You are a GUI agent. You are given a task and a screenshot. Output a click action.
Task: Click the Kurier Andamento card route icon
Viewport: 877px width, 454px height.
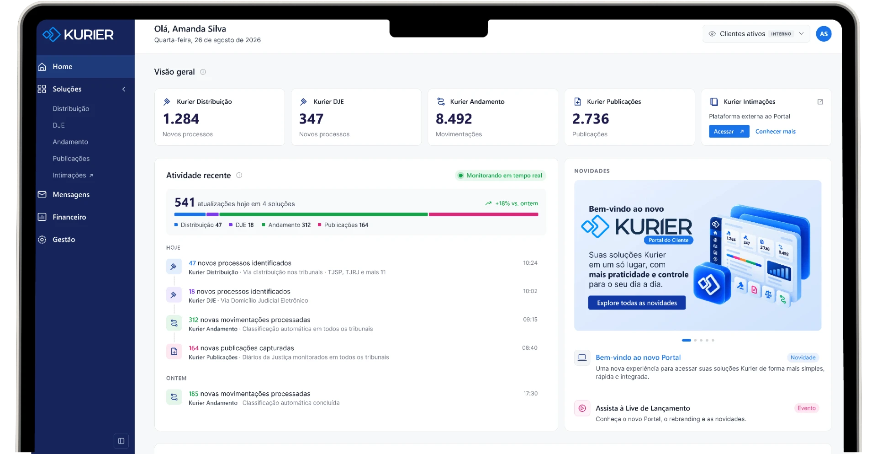[441, 101]
